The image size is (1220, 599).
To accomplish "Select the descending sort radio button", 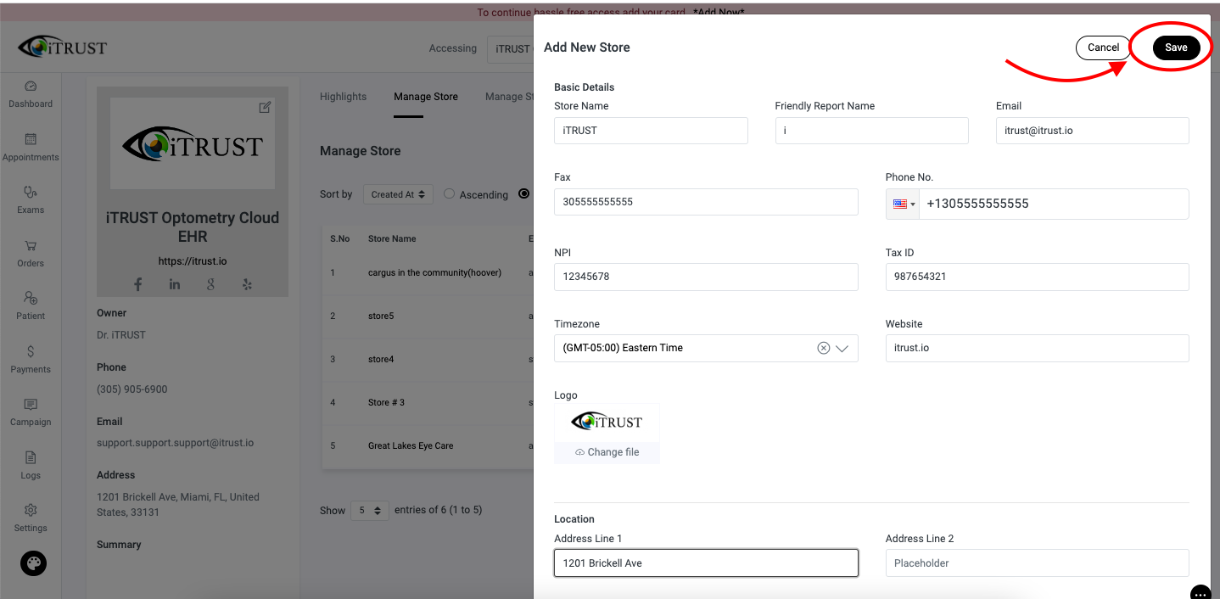I will coord(524,194).
